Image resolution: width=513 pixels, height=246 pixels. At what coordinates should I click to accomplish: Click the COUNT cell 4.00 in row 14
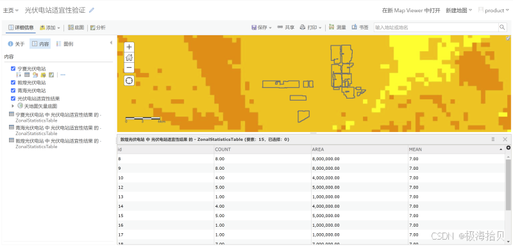point(262,206)
